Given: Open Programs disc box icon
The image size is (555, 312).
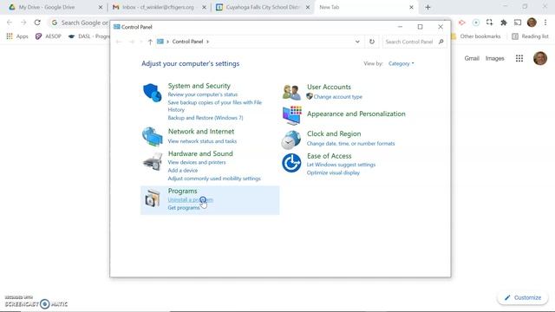Looking at the screenshot, I should click(x=153, y=198).
